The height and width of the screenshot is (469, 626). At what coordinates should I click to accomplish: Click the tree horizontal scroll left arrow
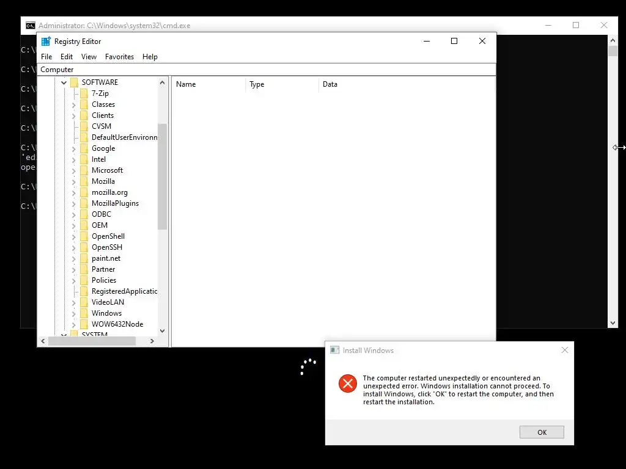coord(43,341)
